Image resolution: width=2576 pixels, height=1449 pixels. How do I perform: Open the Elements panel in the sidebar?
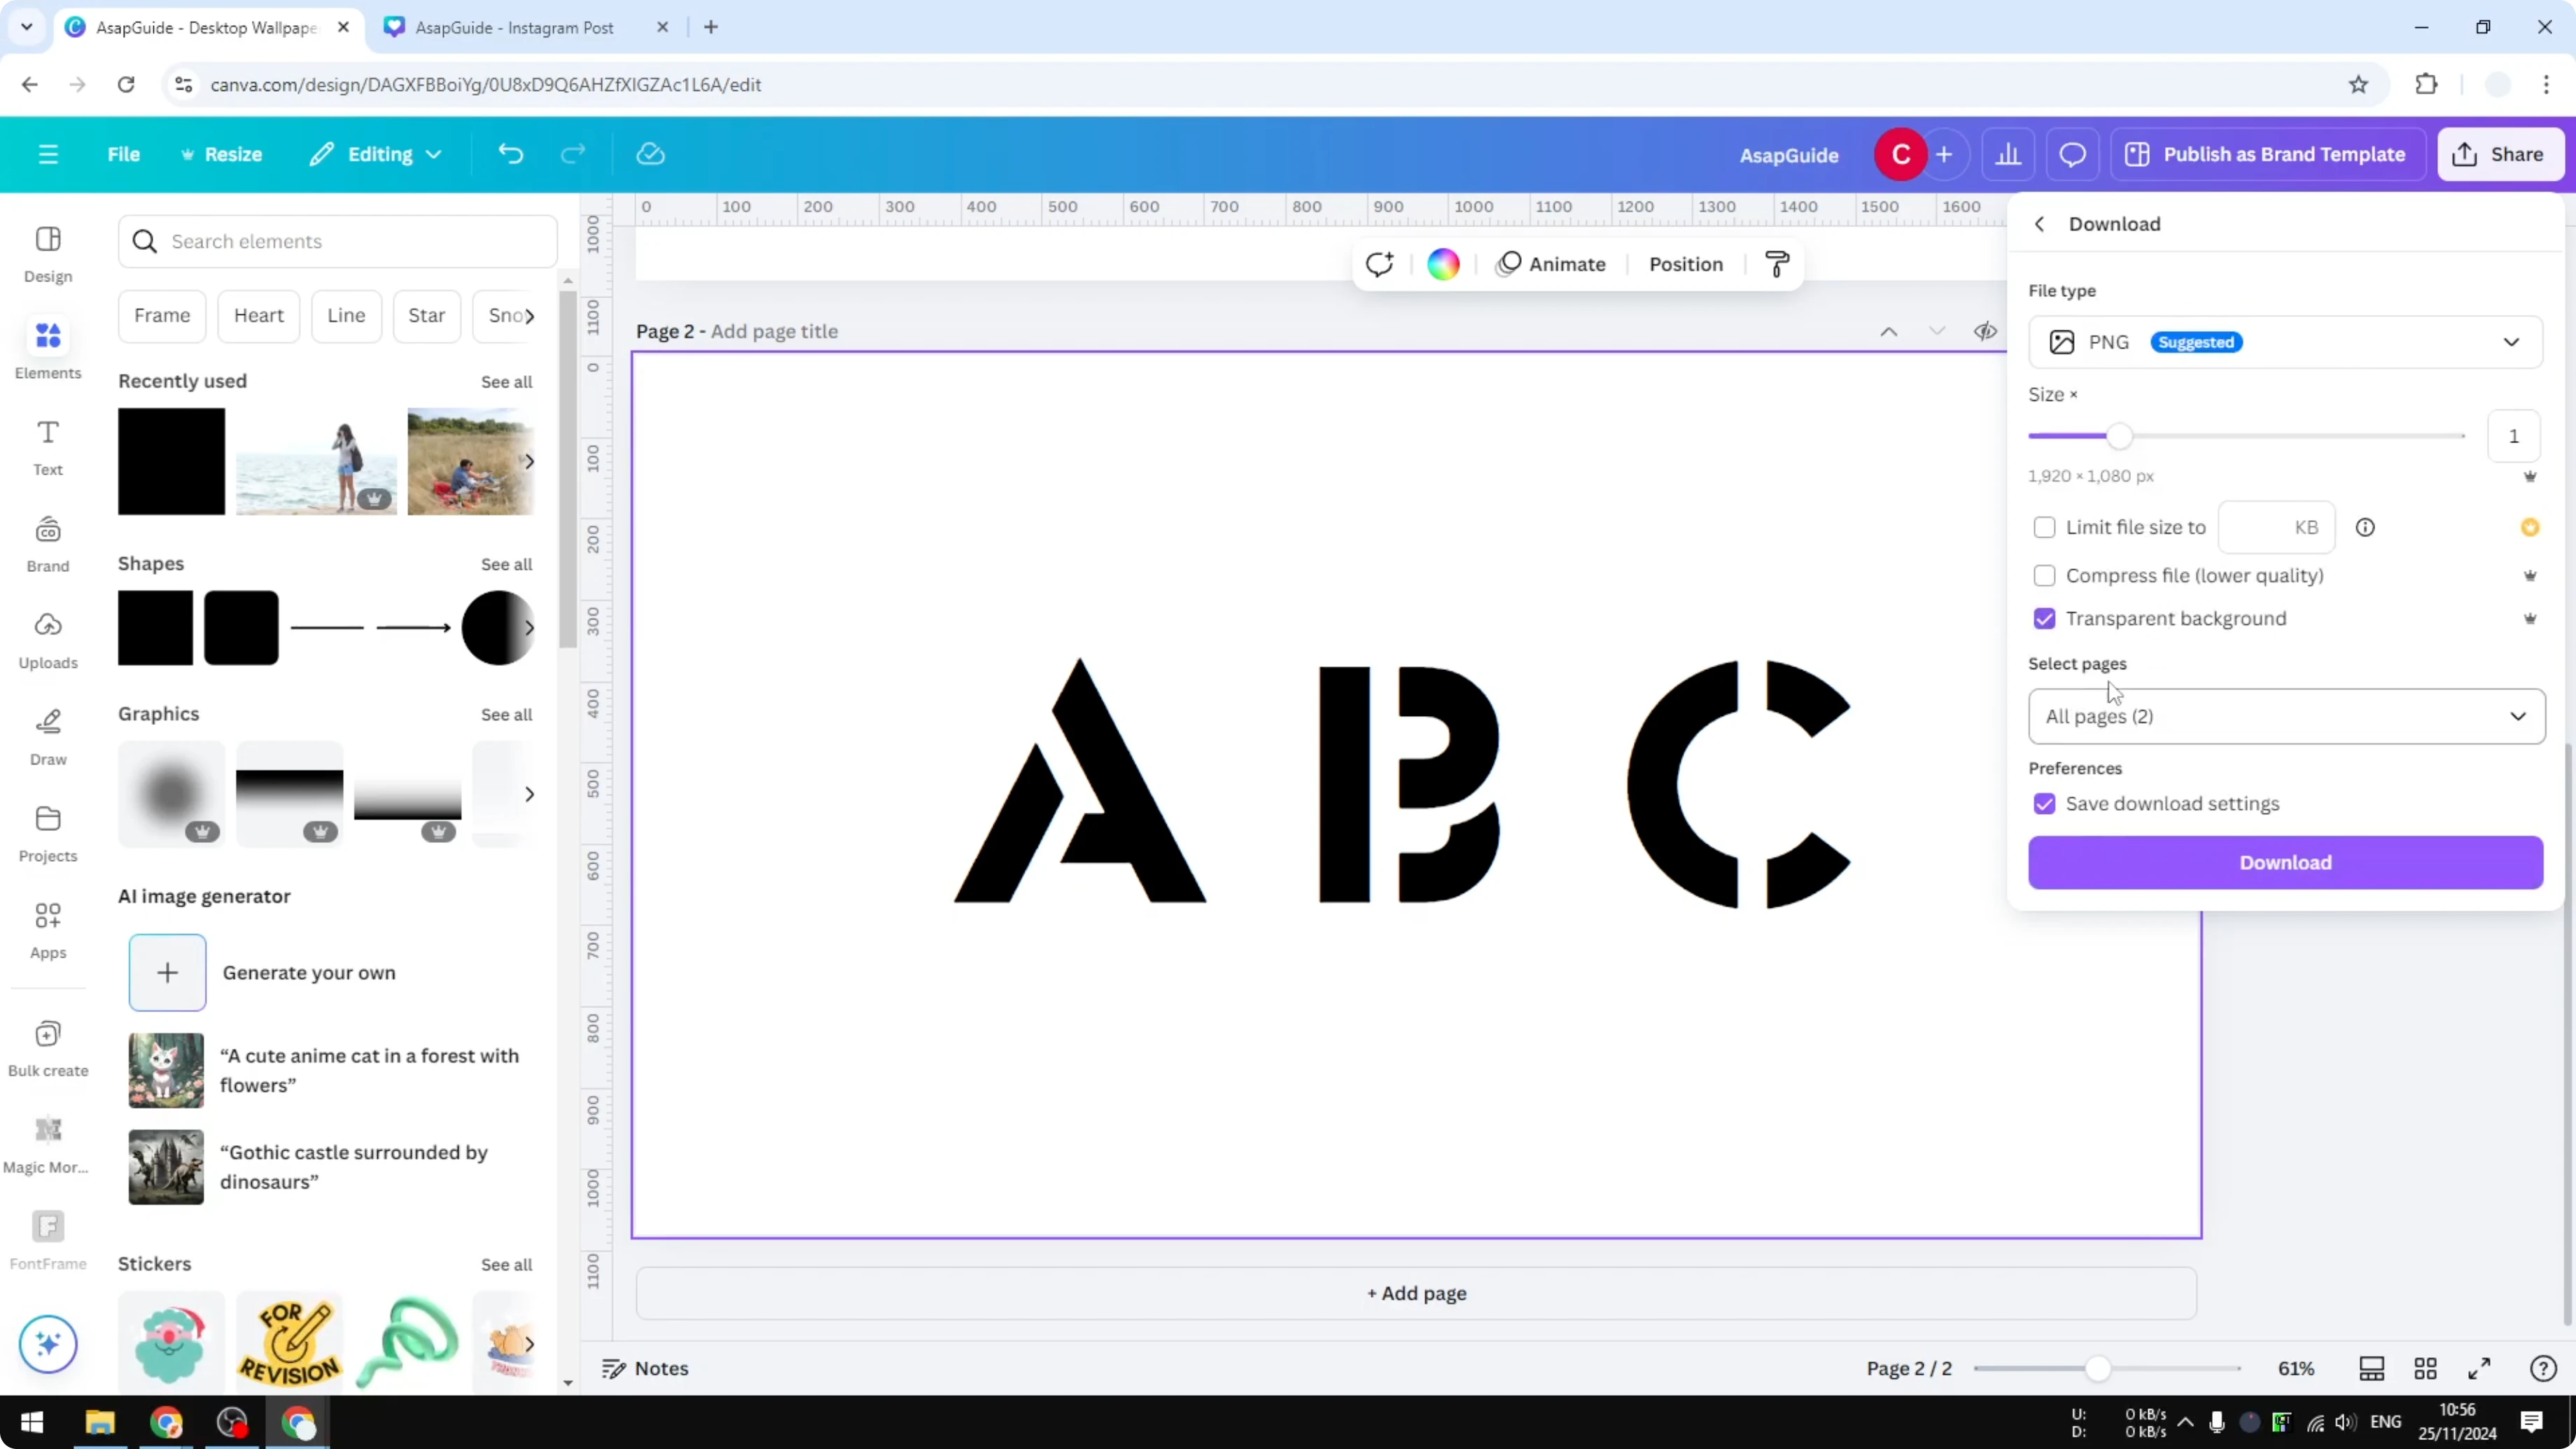point(47,348)
